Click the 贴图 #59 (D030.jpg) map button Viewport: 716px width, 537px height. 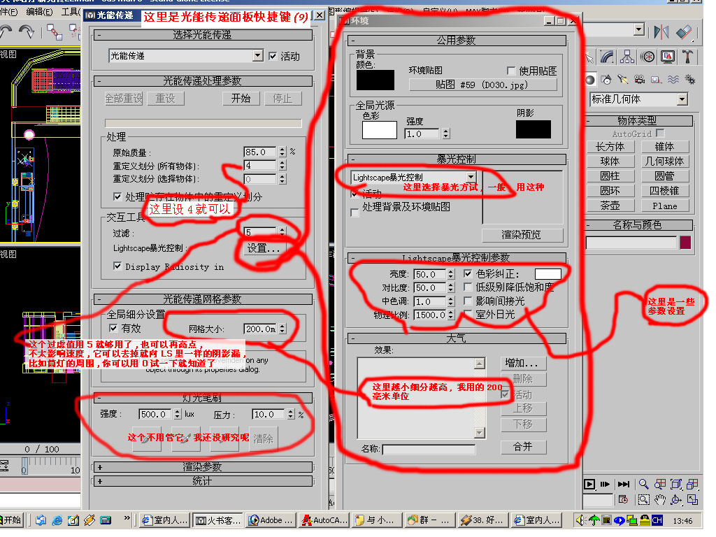[x=482, y=85]
